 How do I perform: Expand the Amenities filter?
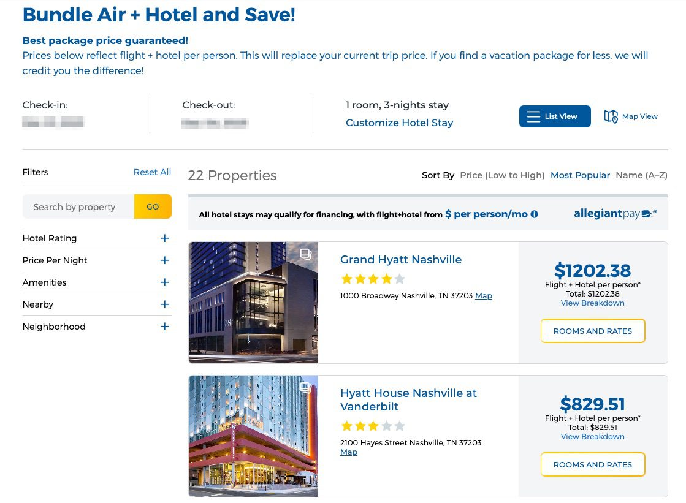164,282
